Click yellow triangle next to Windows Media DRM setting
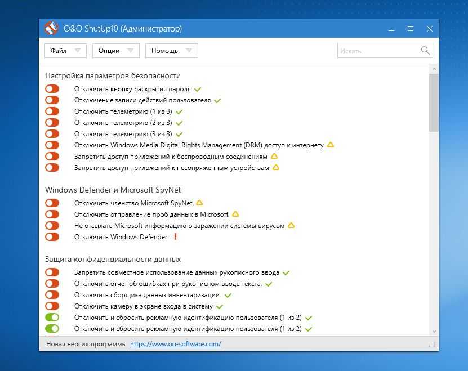Image resolution: width=468 pixels, height=371 pixels. click(331, 145)
